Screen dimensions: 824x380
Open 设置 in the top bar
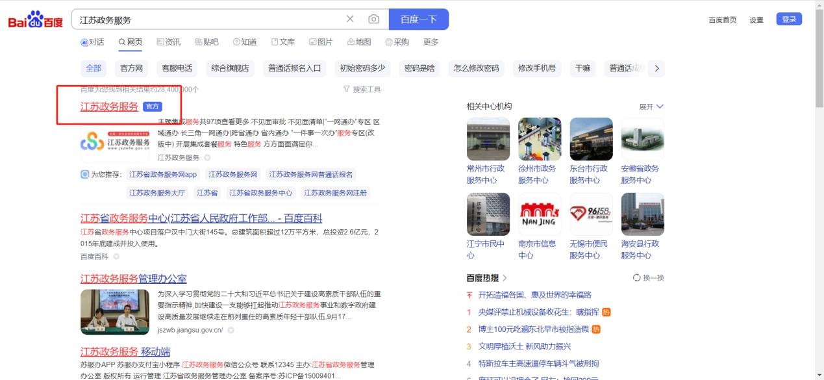pyautogui.click(x=756, y=19)
